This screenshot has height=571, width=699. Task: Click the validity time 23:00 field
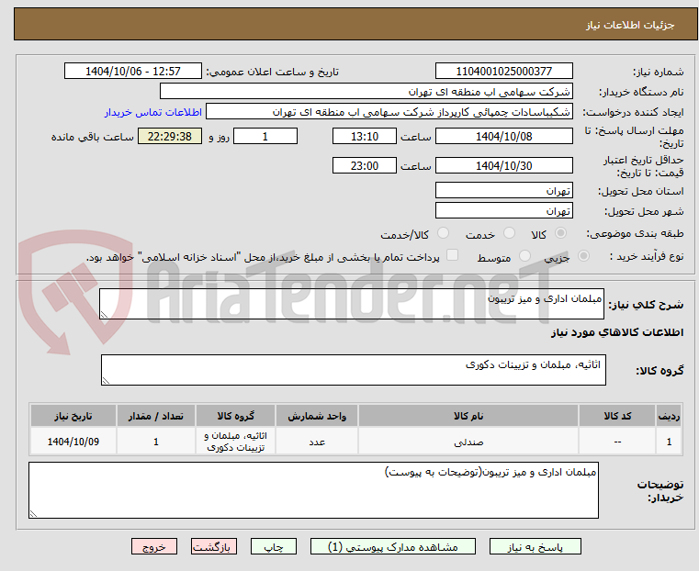click(x=365, y=165)
